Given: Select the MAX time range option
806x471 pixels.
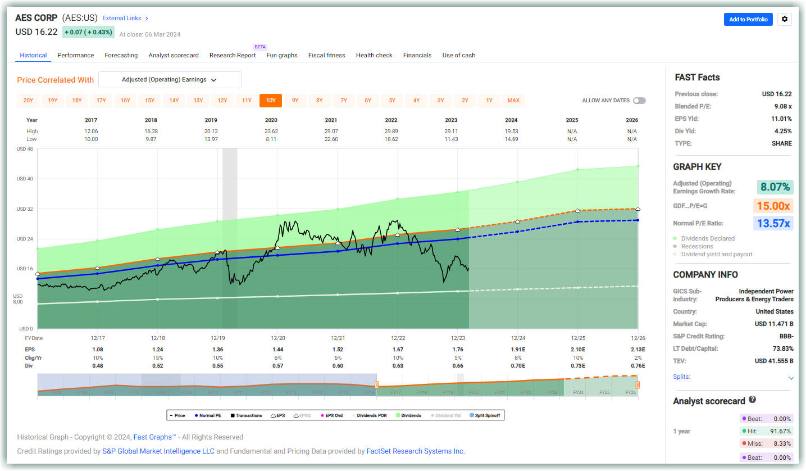Looking at the screenshot, I should click(513, 101).
